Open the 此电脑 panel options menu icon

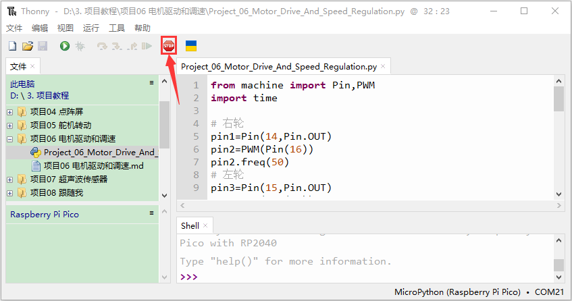coord(151,83)
